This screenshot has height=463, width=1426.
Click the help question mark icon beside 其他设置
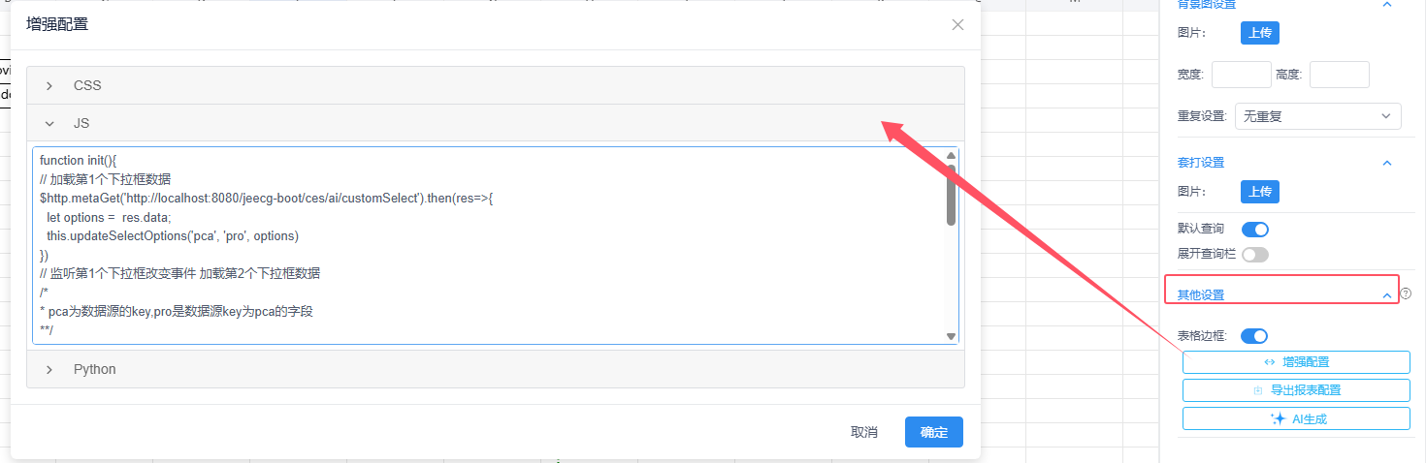pyautogui.click(x=1406, y=293)
